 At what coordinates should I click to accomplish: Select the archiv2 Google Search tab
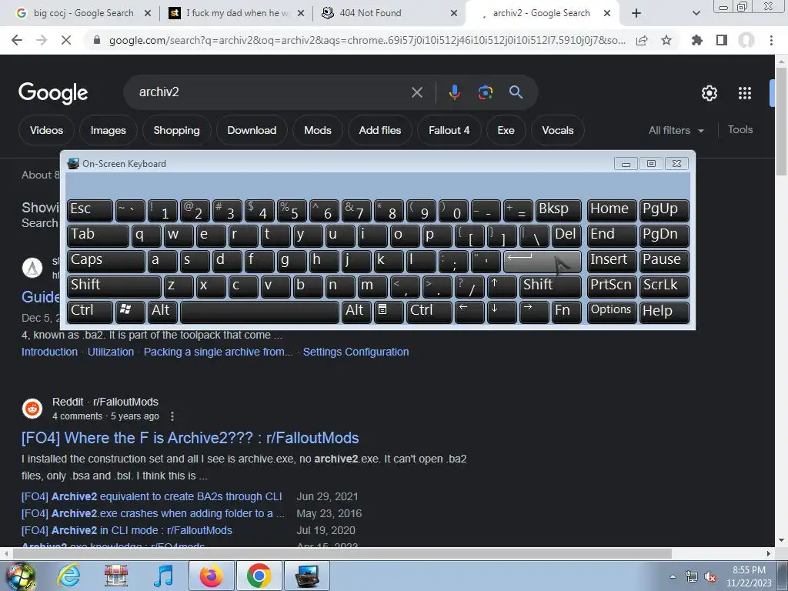coord(541,13)
